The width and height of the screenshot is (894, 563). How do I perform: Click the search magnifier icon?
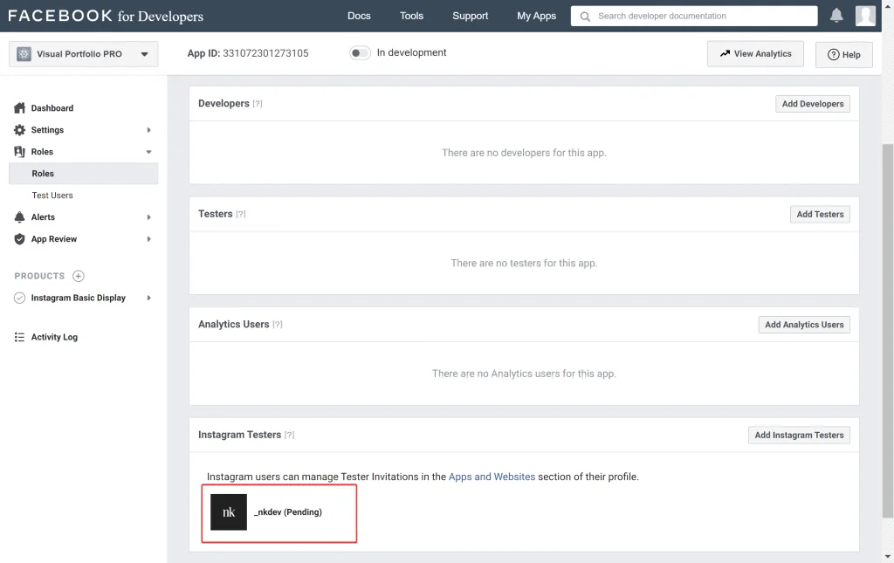click(x=585, y=17)
